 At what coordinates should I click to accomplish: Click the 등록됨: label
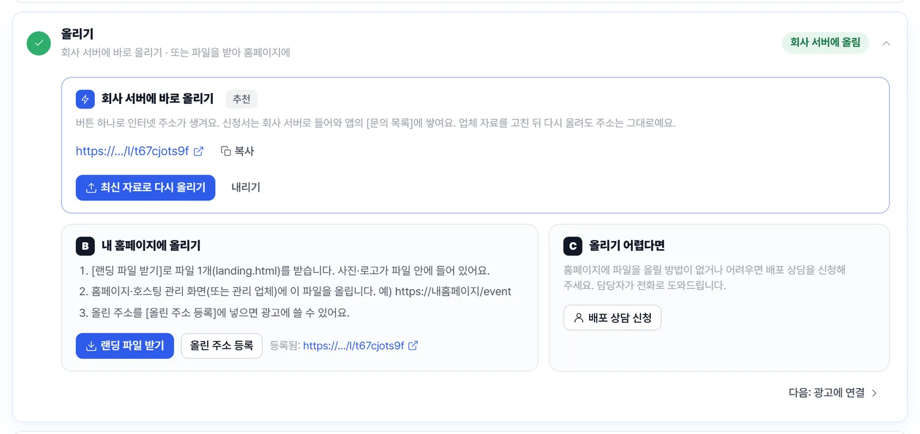(x=285, y=346)
